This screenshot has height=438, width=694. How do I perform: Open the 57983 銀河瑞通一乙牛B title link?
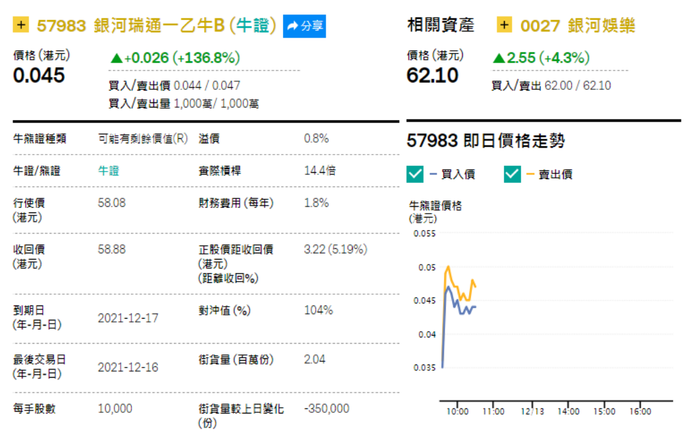click(x=157, y=26)
